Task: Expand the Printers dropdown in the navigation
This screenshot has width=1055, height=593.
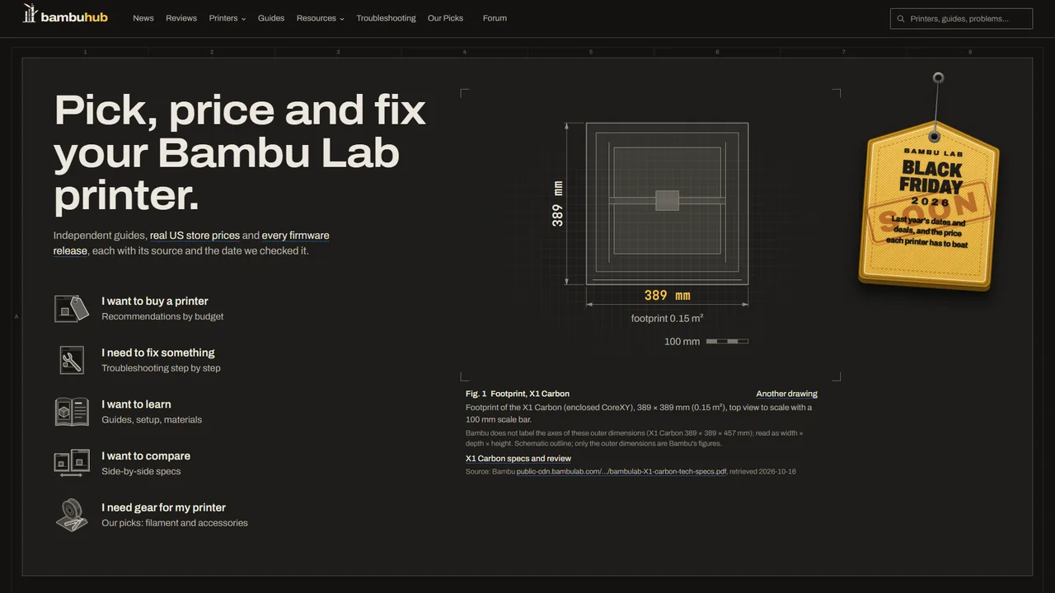Action: click(x=227, y=18)
